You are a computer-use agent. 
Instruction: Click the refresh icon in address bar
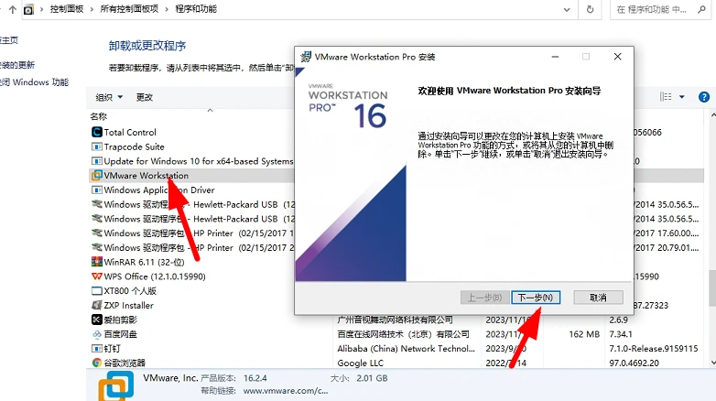[x=590, y=9]
